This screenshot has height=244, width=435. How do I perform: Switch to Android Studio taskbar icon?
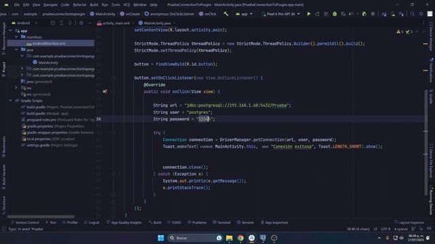(x=251, y=238)
